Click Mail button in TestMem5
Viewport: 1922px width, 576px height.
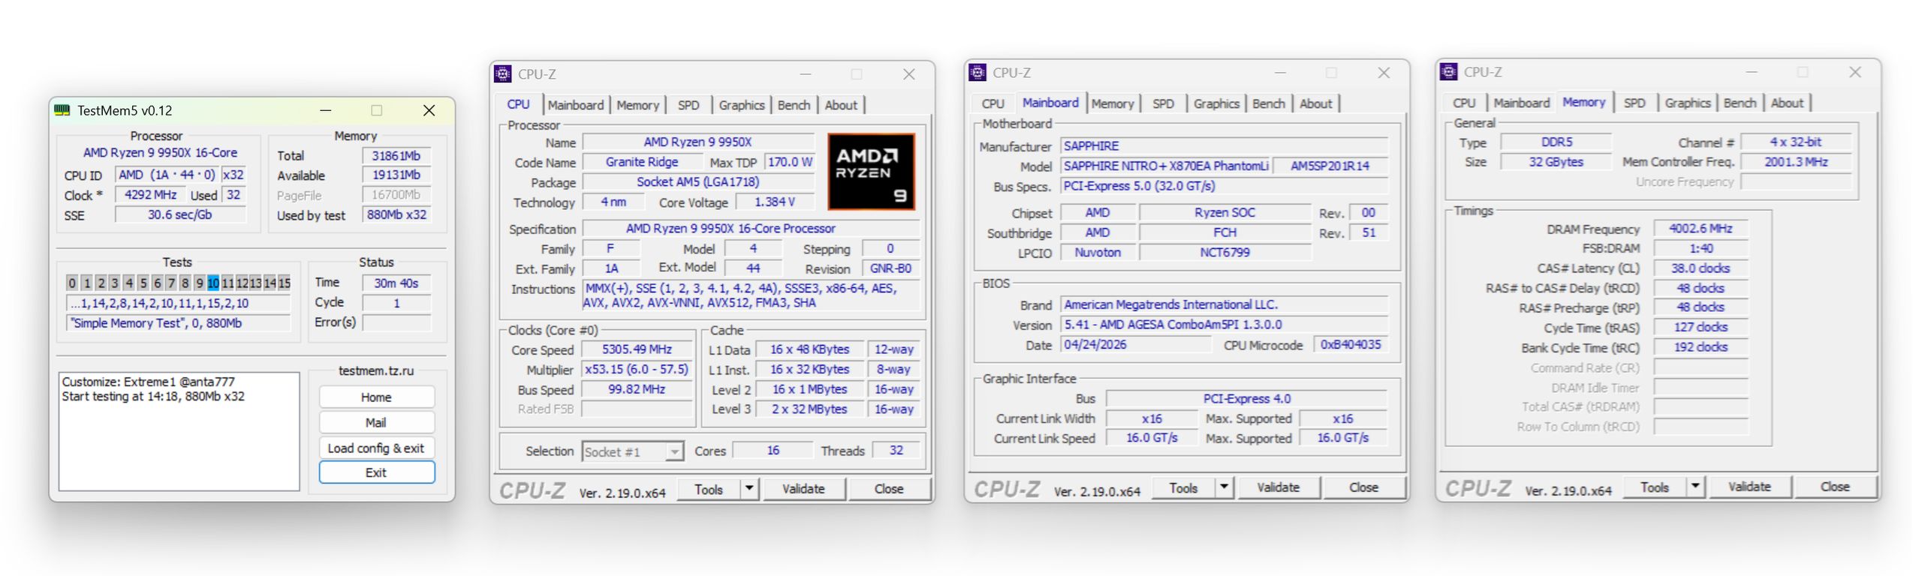coord(376,422)
